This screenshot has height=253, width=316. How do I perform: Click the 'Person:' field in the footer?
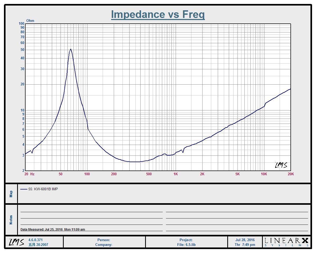pos(104,240)
